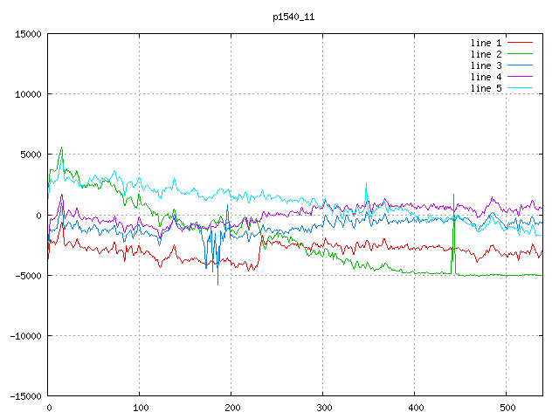Click the cyan spike peak near x=350

(366, 184)
